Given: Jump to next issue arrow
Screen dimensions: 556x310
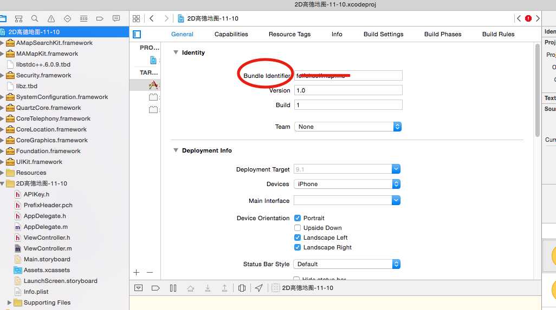Looking at the screenshot, I should pyautogui.click(x=538, y=18).
